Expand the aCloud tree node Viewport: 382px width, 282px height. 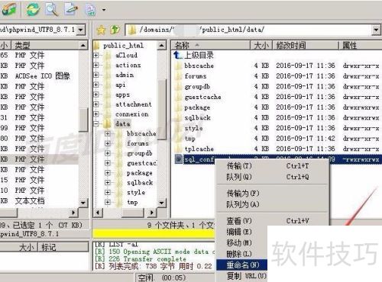pos(96,55)
